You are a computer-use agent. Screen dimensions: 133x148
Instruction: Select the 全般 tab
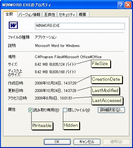click(x=10, y=14)
